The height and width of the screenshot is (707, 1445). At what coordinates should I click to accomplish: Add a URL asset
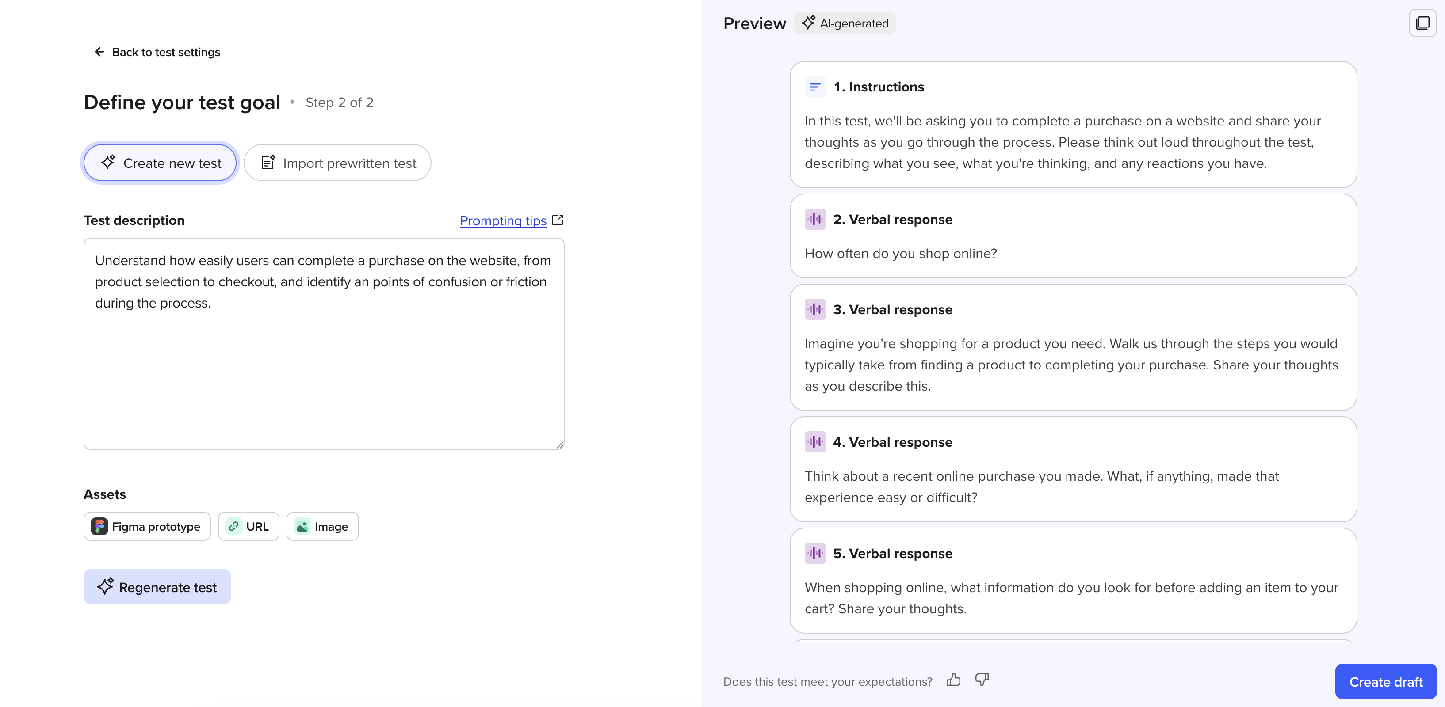tap(248, 526)
